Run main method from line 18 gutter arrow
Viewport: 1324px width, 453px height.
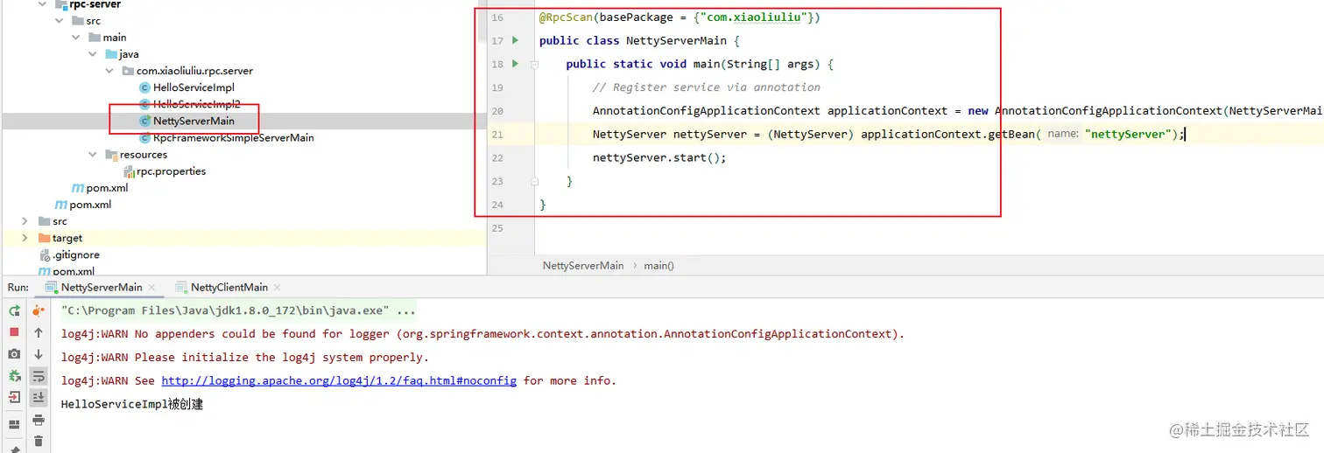click(515, 64)
